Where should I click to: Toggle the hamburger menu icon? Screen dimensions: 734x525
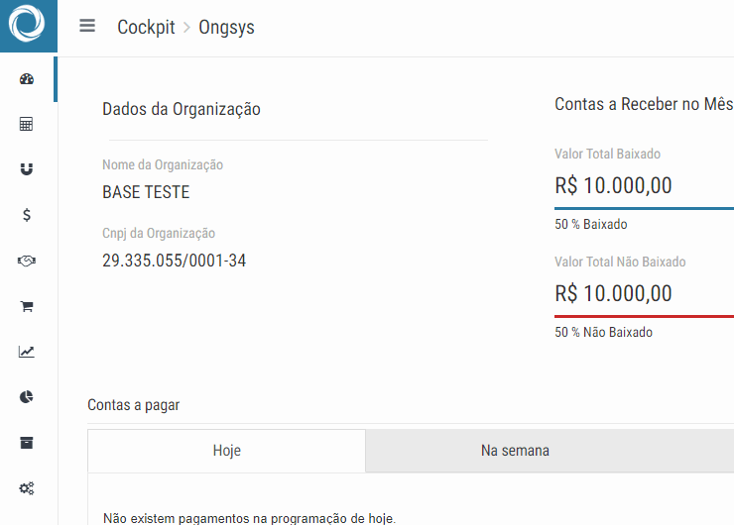click(87, 25)
